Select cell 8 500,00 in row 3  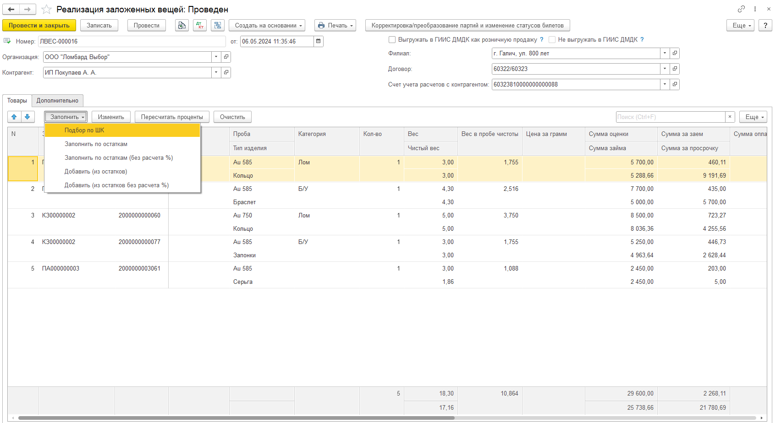click(x=621, y=215)
